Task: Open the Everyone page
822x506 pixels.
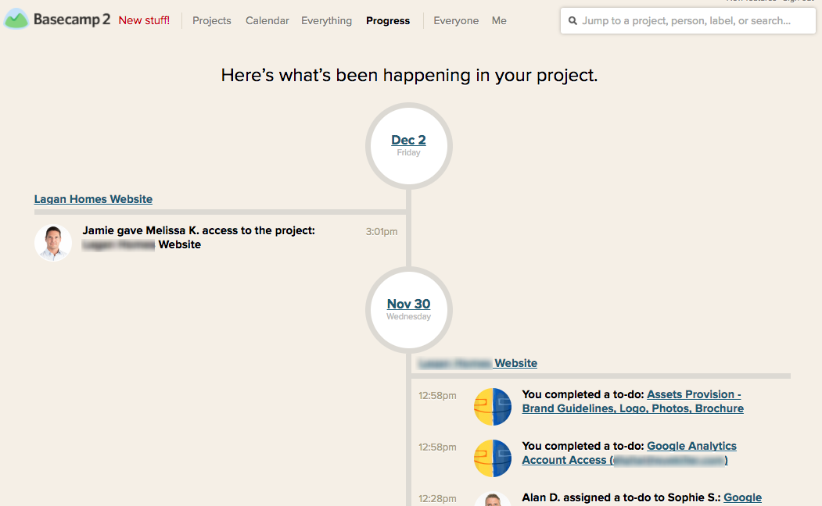Action: point(456,21)
